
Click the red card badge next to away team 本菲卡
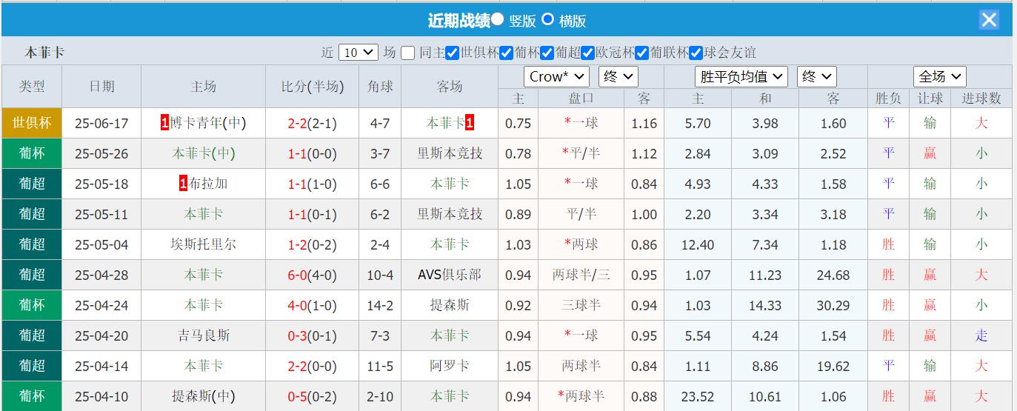click(470, 123)
